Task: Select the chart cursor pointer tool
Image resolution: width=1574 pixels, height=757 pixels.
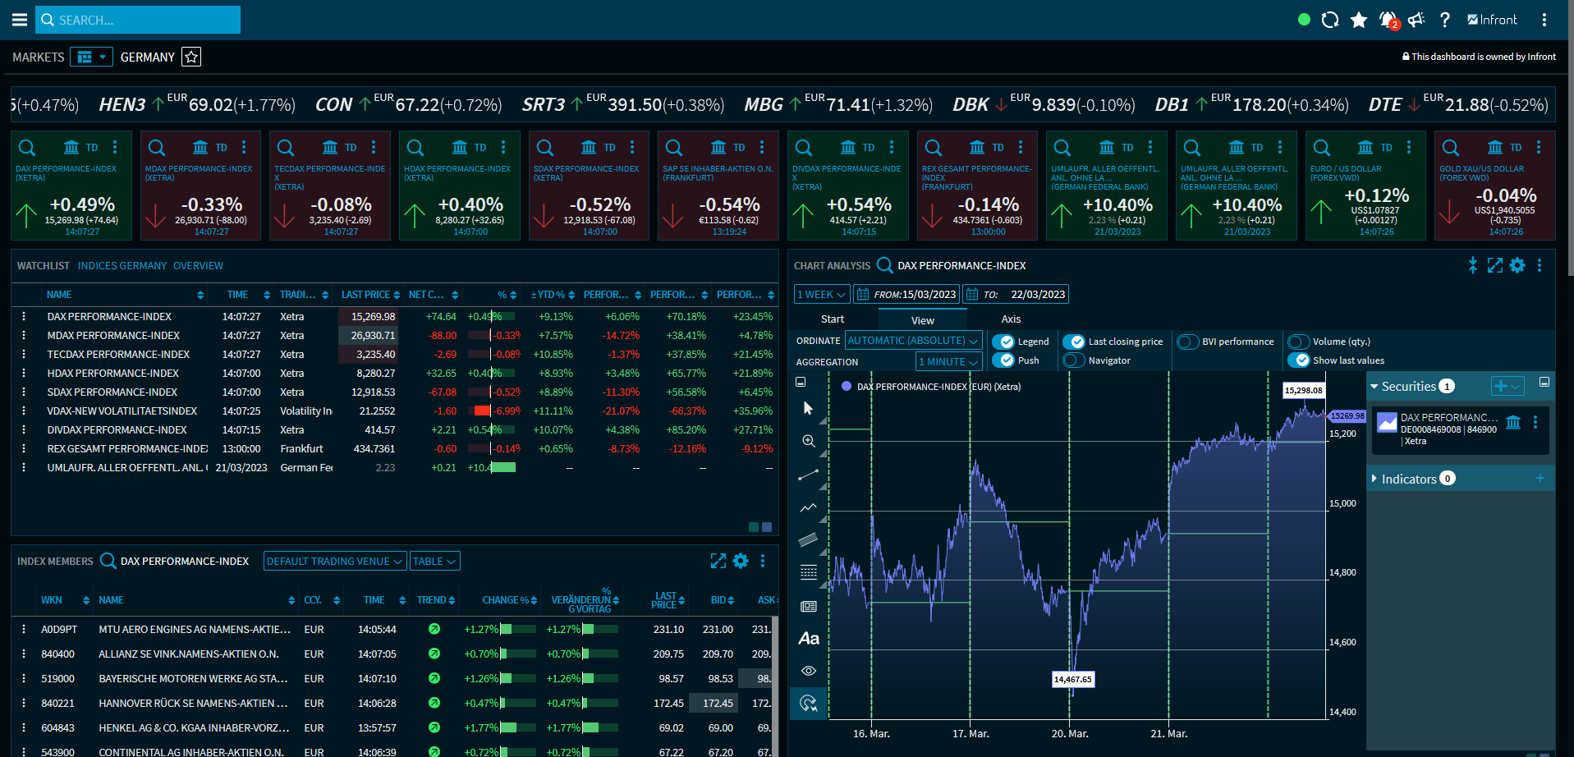Action: pos(809,408)
